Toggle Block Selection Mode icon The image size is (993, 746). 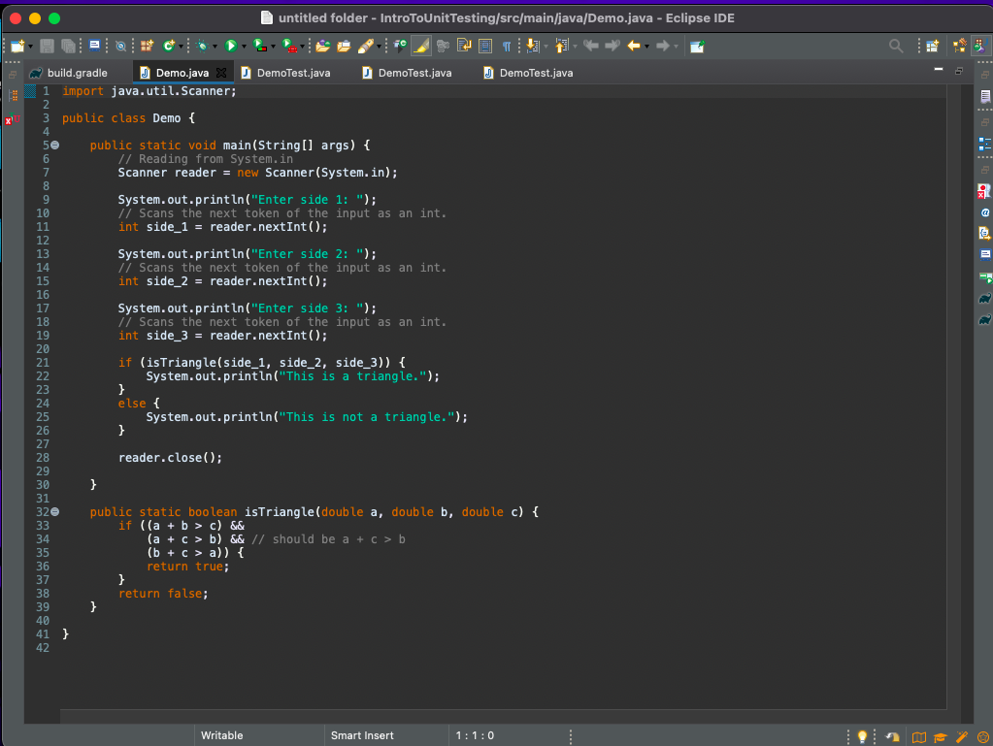(485, 46)
